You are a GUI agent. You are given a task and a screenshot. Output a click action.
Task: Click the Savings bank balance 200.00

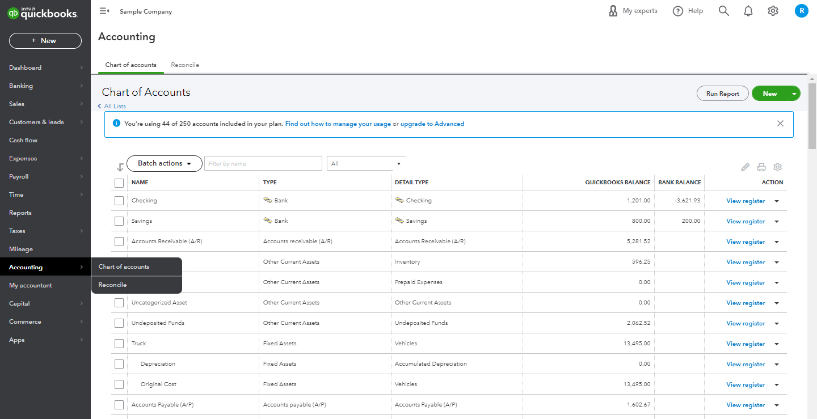coord(690,221)
